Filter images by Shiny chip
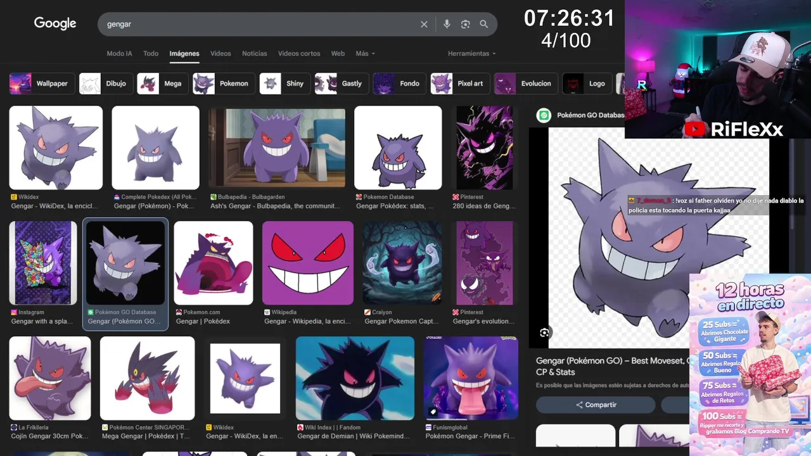 pos(284,84)
